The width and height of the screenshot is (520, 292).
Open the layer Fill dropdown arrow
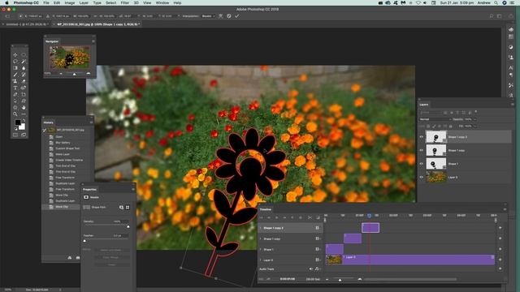click(474, 127)
